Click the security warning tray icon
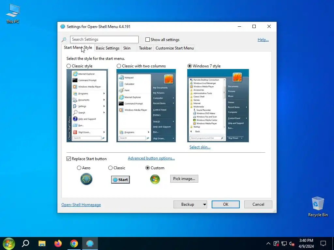The height and width of the screenshot is (250, 334). [x=276, y=243]
